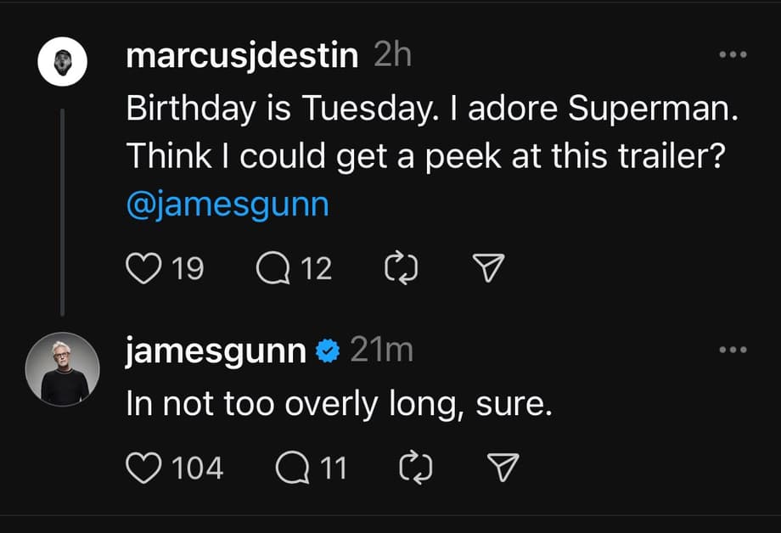Click the blue verified badge beside jamesgunn
Image resolution: width=781 pixels, height=533 pixels.
328,351
